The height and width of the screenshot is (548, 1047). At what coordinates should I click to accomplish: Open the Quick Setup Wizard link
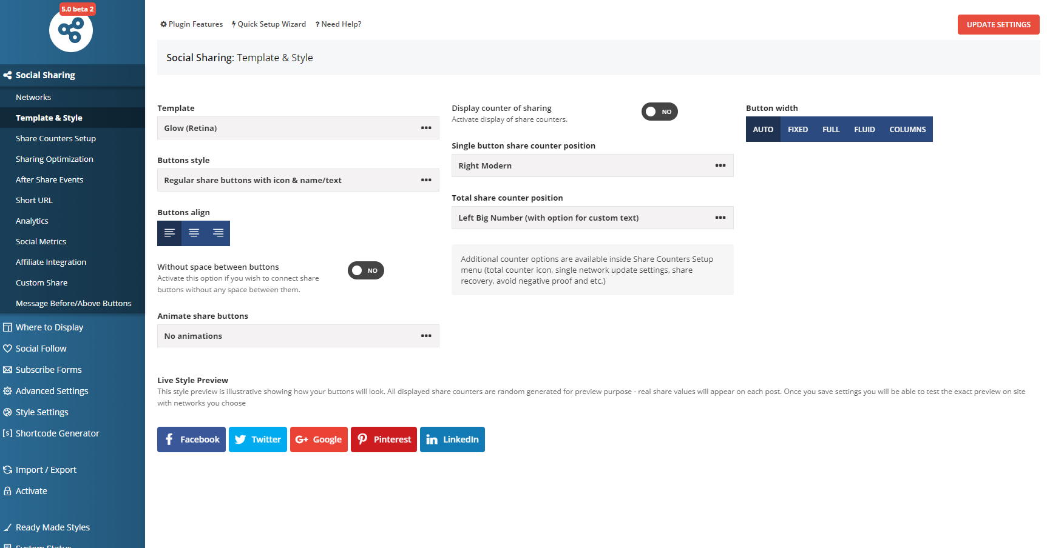pos(269,24)
